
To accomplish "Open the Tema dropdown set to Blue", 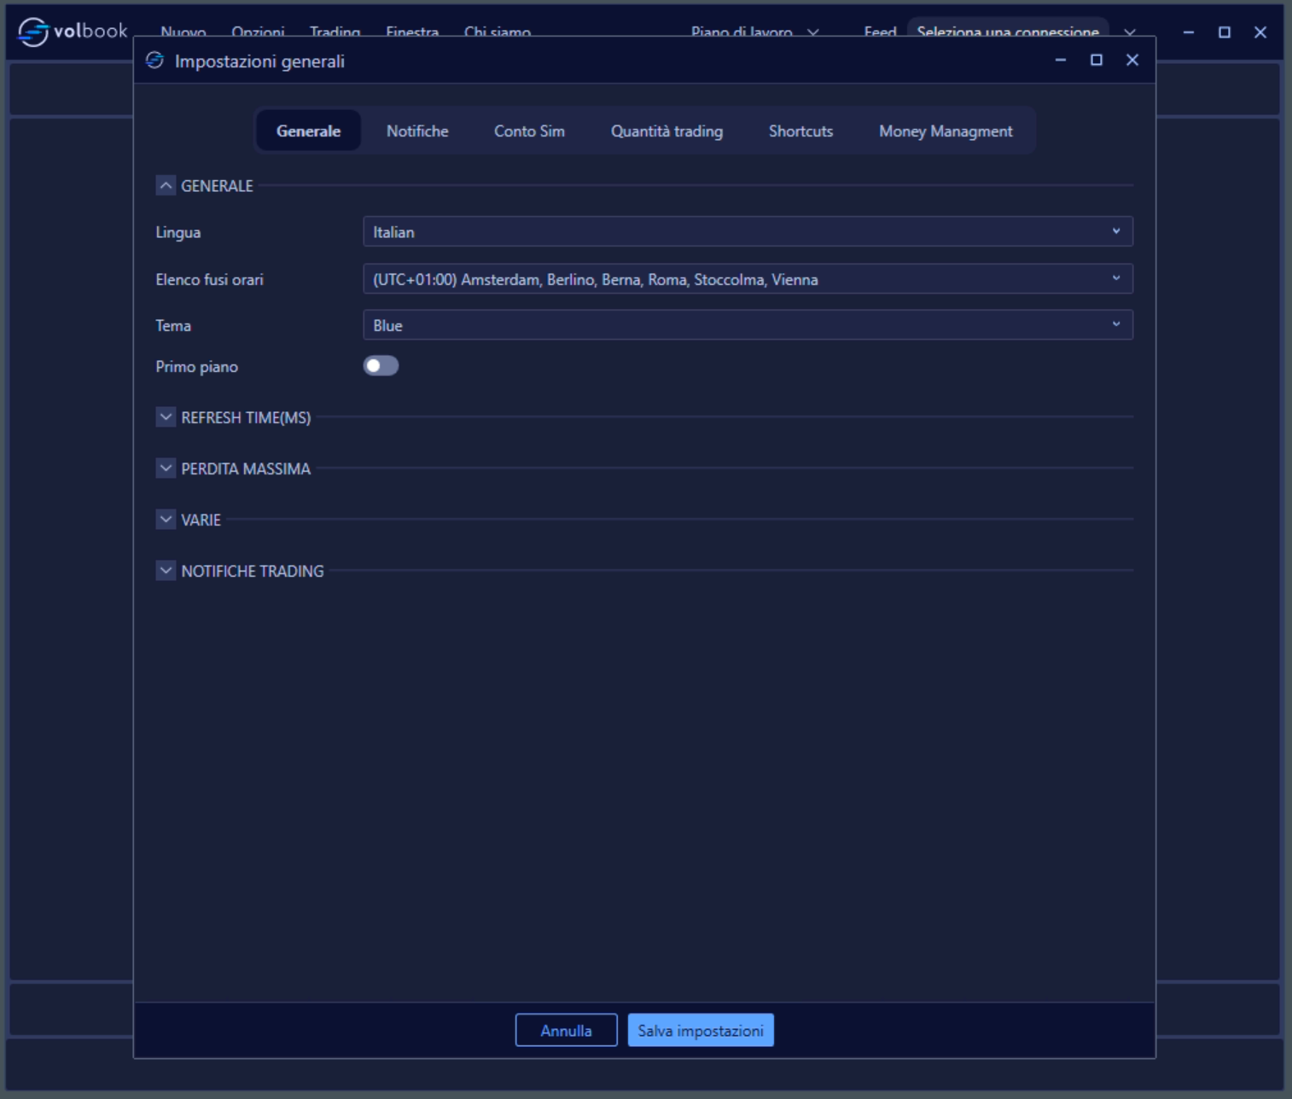I will coord(748,325).
